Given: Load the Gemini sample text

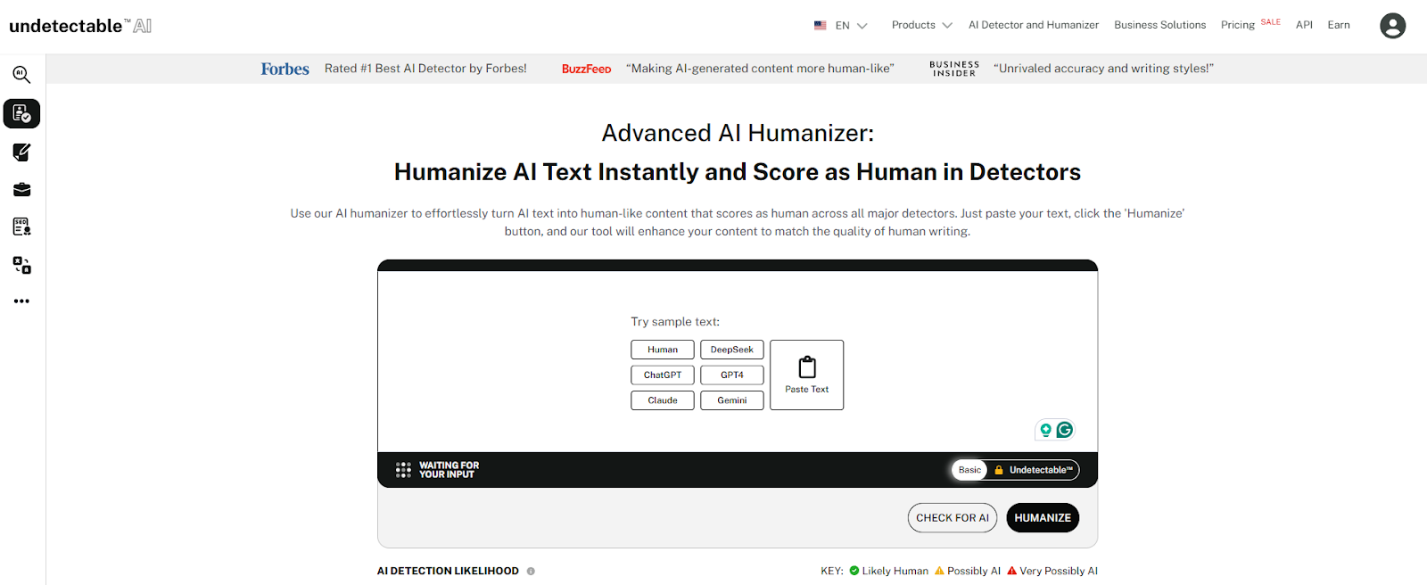Looking at the screenshot, I should [x=732, y=400].
